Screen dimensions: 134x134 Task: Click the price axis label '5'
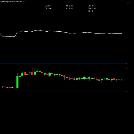[x=127, y=68]
